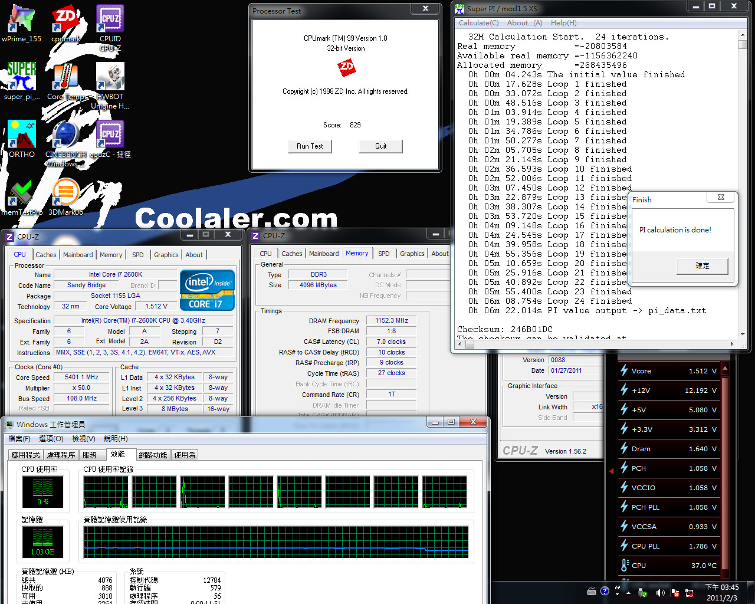Click the Safely Remove Hardware tray icon
This screenshot has height=604, width=755.
(644, 593)
